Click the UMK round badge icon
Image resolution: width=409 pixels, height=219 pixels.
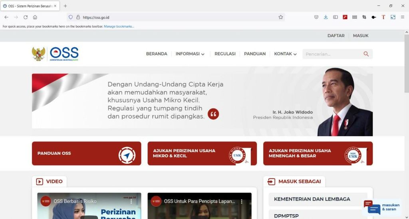coord(237,155)
